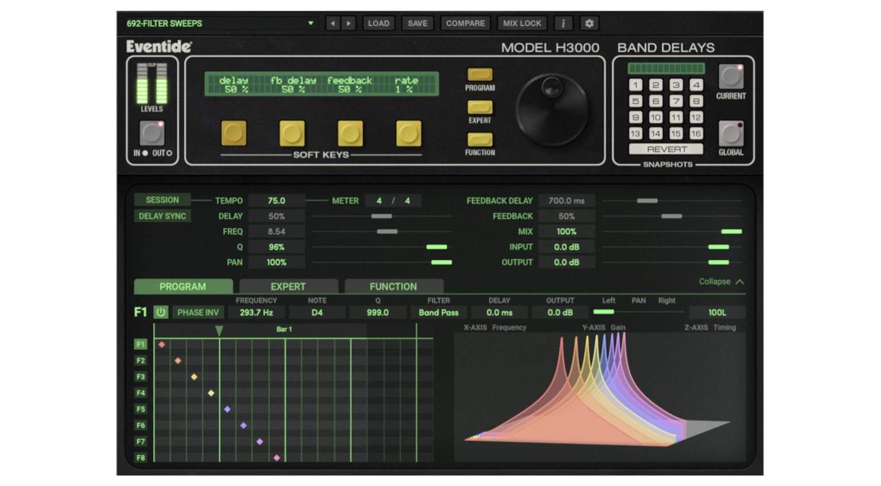Click the large data wheel knob

552,108
